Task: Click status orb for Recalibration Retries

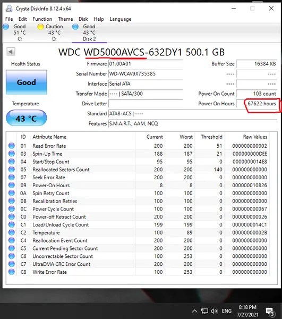Action: pos(12,201)
